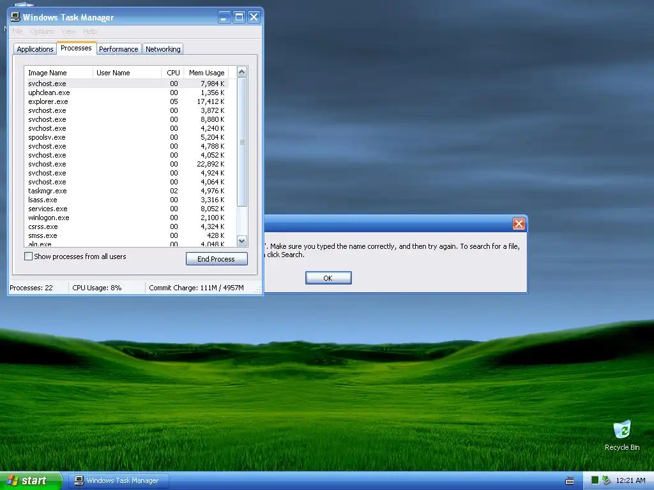This screenshot has height=490, width=654.
Task: Switch to the Performance tab
Action: pos(118,49)
